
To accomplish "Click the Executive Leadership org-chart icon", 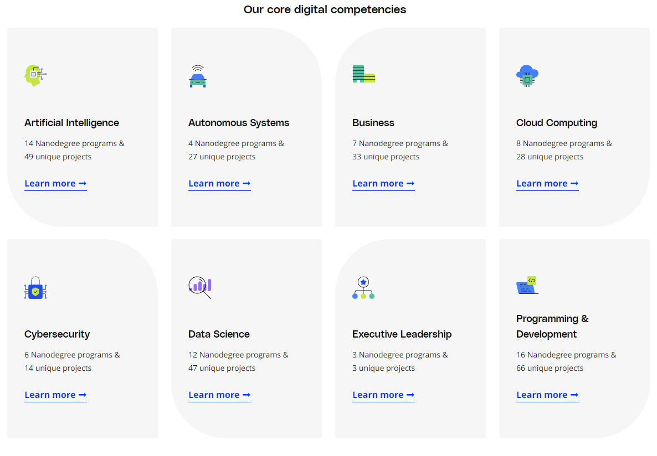I will click(x=363, y=287).
